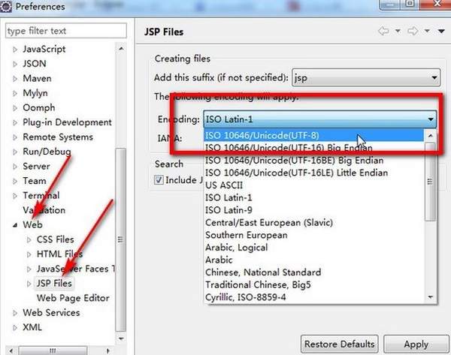Screen dimensions: 451x355
Task: Expand the Plug-in Development node
Action: [x=15, y=122]
